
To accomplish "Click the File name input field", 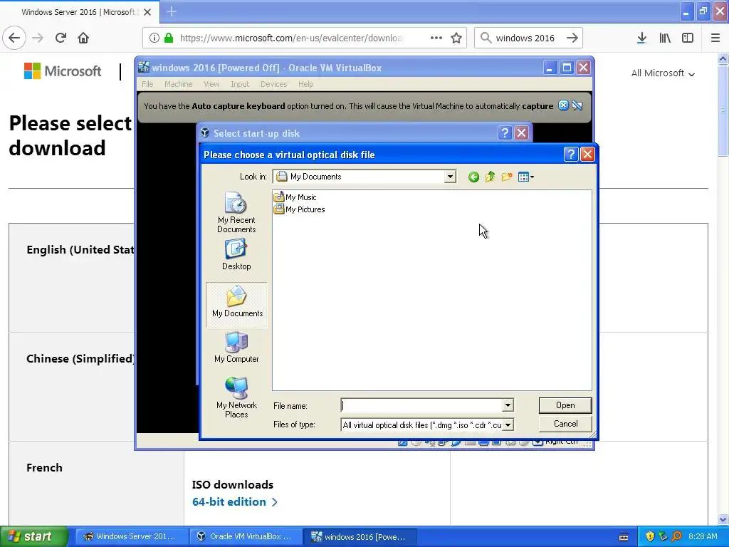I will coord(421,405).
